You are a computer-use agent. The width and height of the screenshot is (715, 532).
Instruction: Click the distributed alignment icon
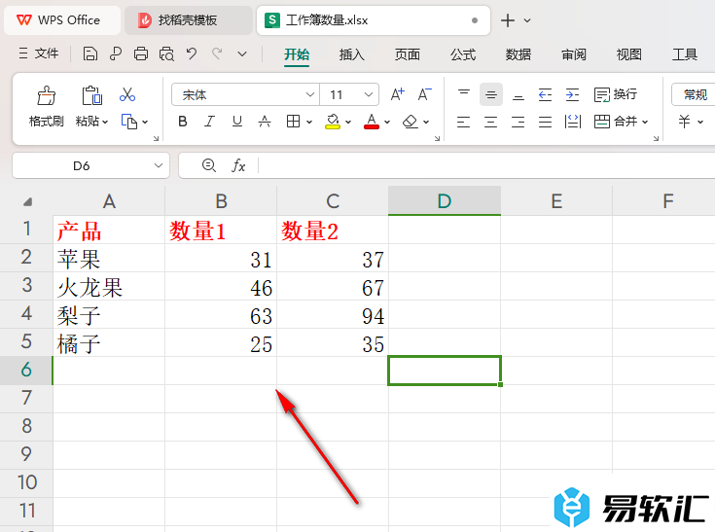pos(572,122)
